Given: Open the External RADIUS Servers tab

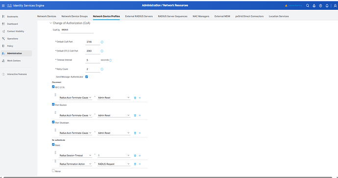Looking at the screenshot, I should point(139,16).
